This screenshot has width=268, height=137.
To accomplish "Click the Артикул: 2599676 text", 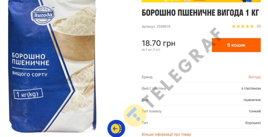I will (x=156, y=26).
